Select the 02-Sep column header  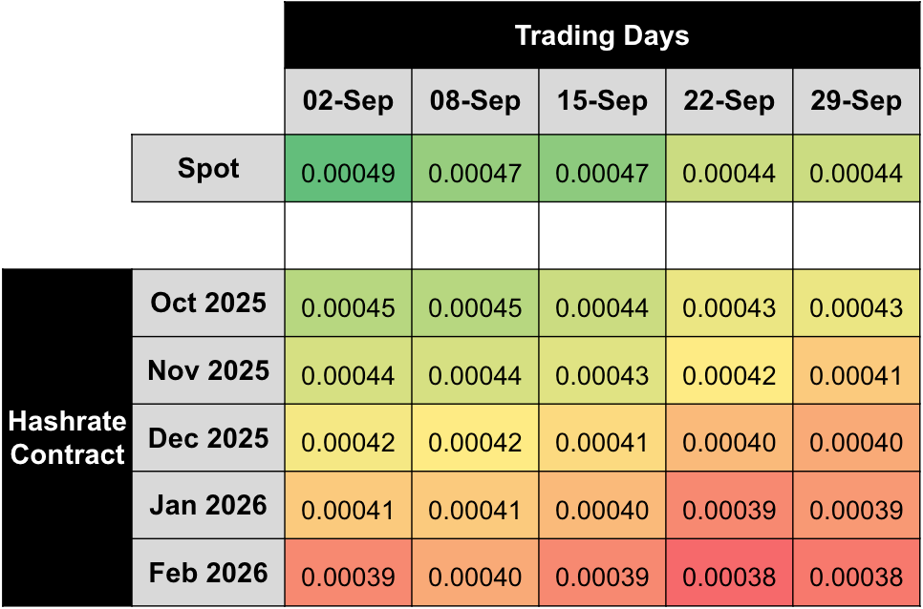coord(348,101)
